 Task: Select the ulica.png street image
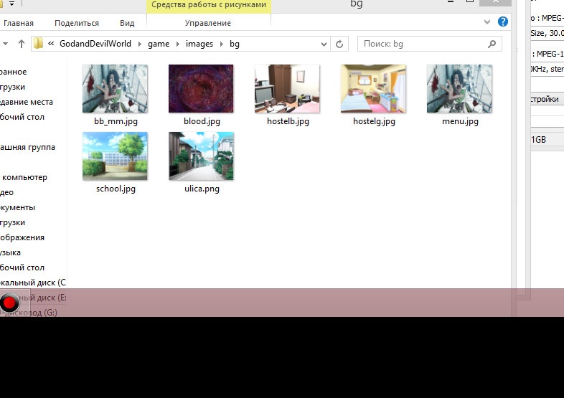point(201,156)
